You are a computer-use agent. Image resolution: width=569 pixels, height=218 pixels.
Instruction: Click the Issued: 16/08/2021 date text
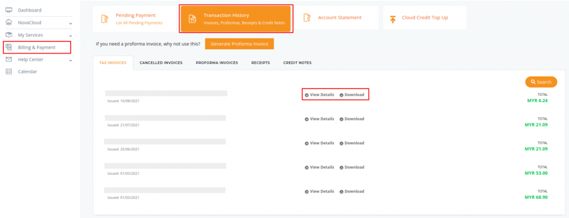pos(123,101)
